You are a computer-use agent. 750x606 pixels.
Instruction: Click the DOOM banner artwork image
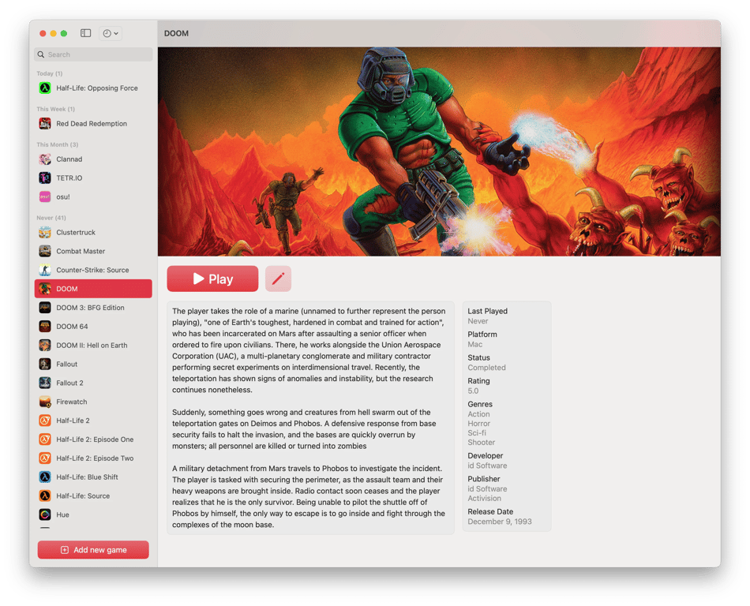[x=439, y=151]
